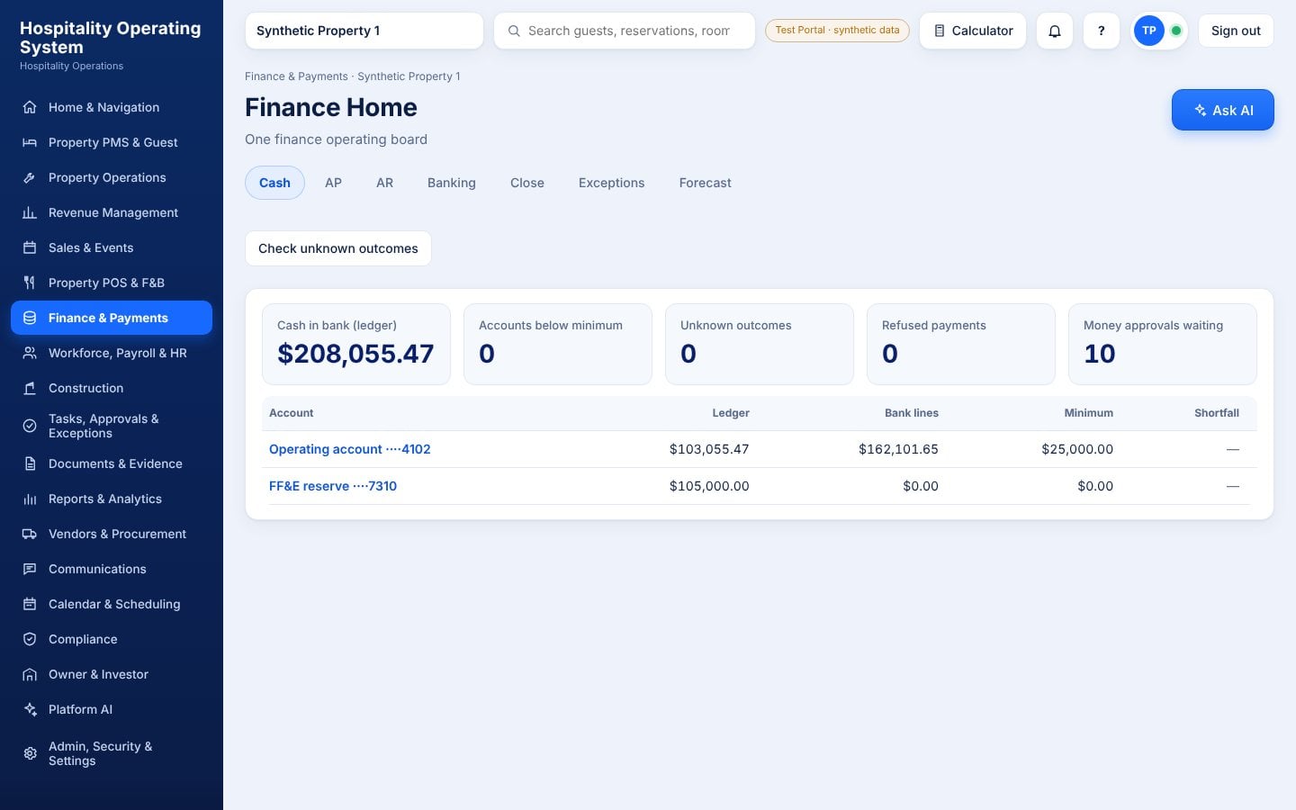Click the Tasks, Approvals & Exceptions check icon

coord(30,426)
